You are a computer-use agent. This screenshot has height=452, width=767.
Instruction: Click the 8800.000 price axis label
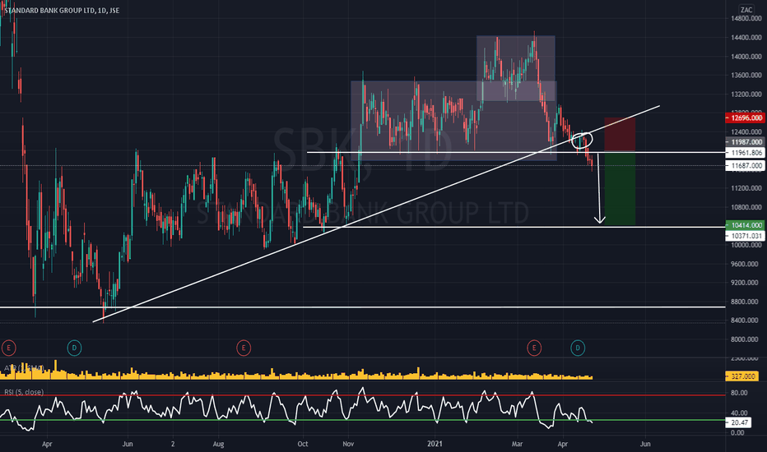[746, 302]
